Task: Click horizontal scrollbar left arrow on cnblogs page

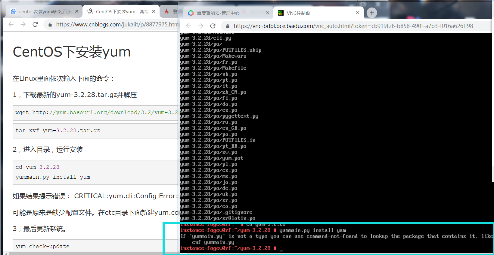Action: click(x=6, y=253)
